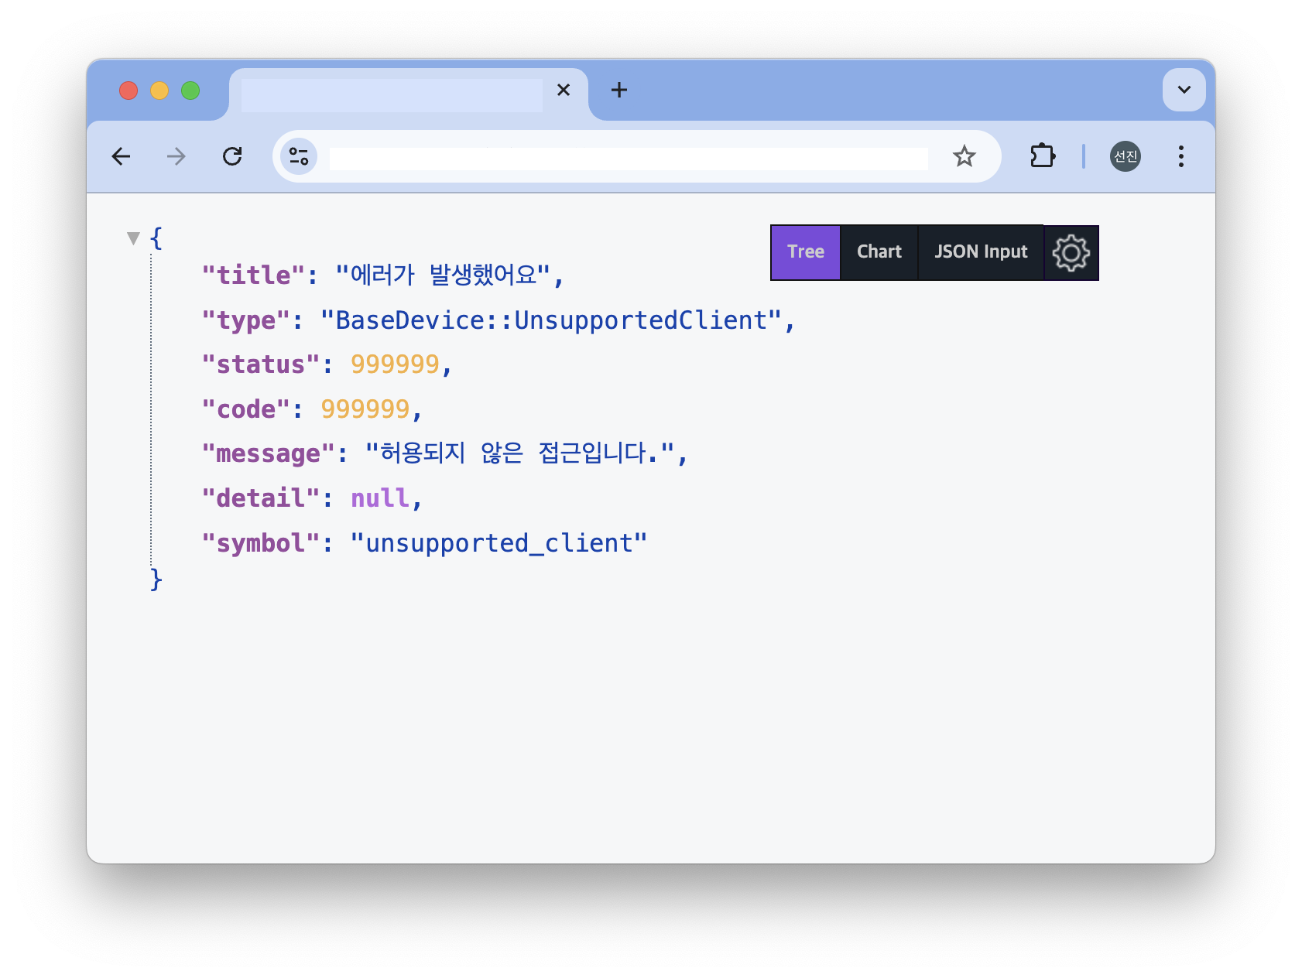Click the null value
Viewport: 1302px width, 978px height.
pyautogui.click(x=380, y=499)
